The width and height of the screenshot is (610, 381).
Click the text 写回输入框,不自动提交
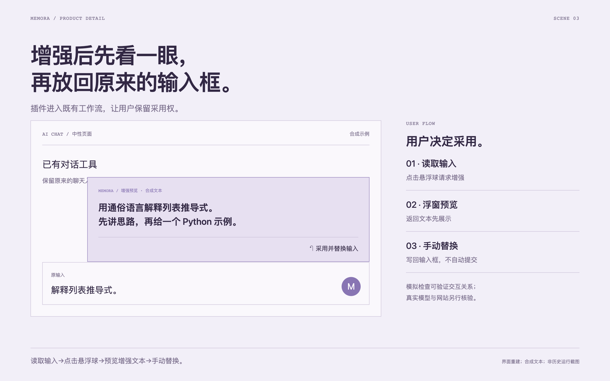(442, 260)
